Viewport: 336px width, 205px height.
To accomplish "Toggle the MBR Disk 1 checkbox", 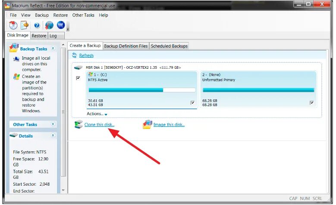I will 78,78.
